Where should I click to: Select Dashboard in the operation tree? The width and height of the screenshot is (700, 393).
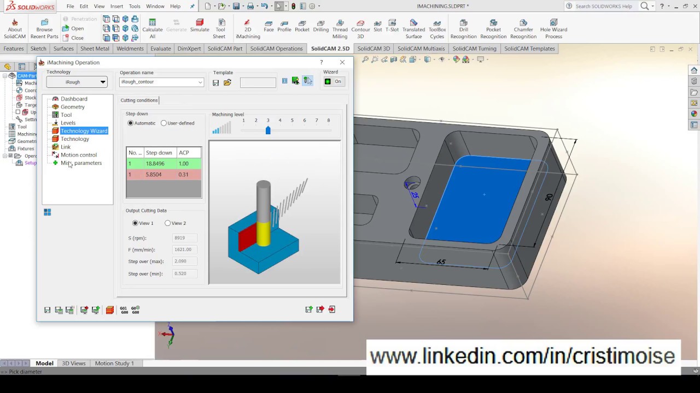(74, 99)
